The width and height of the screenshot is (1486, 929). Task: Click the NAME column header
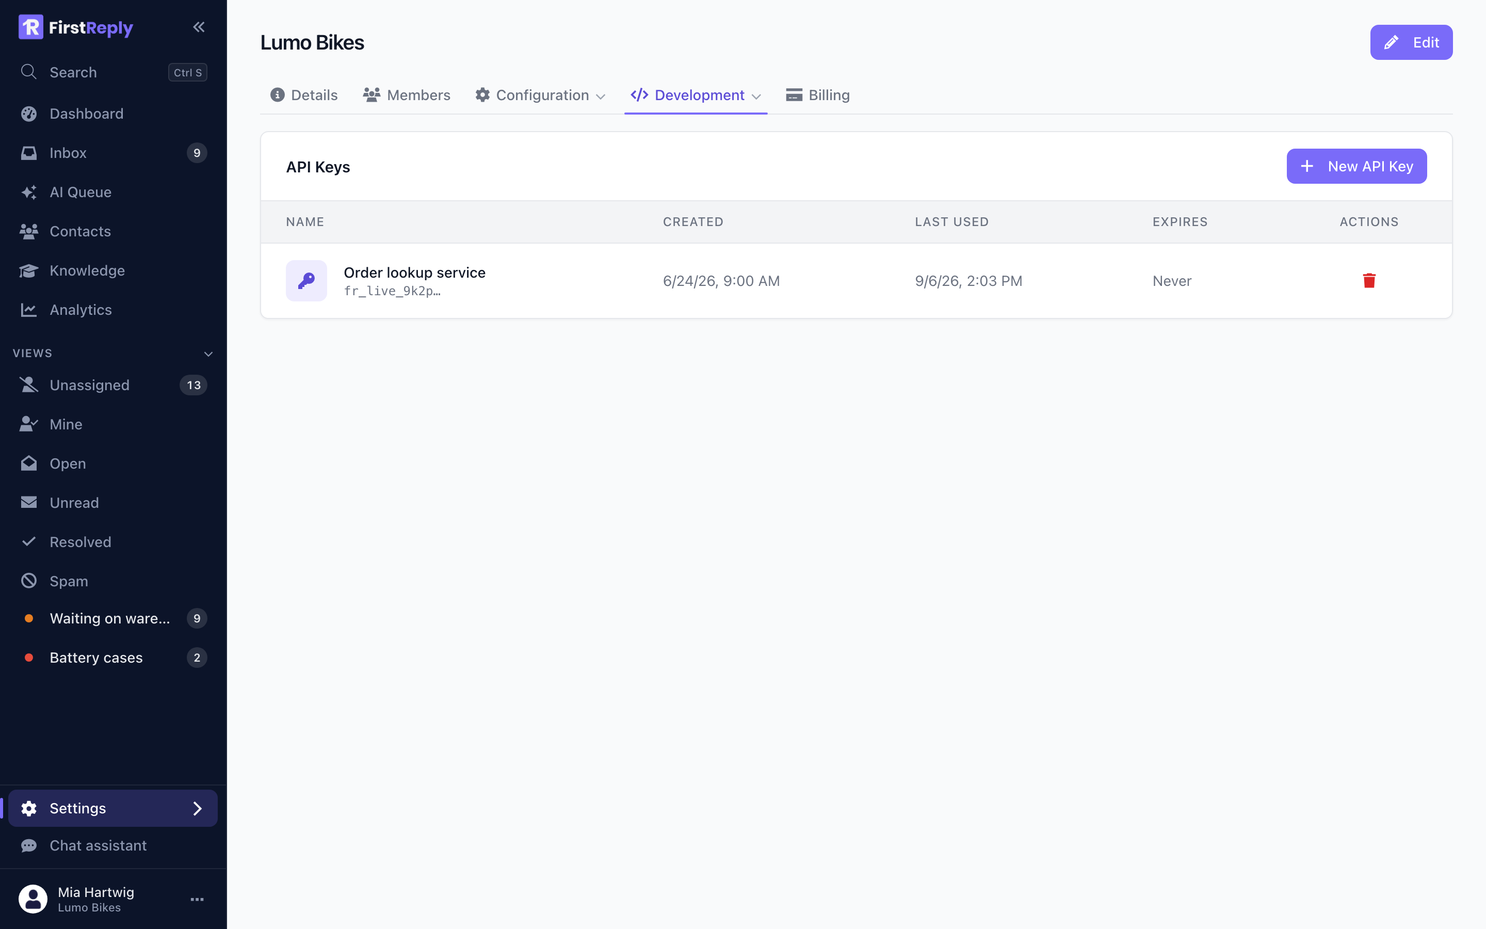[305, 222]
